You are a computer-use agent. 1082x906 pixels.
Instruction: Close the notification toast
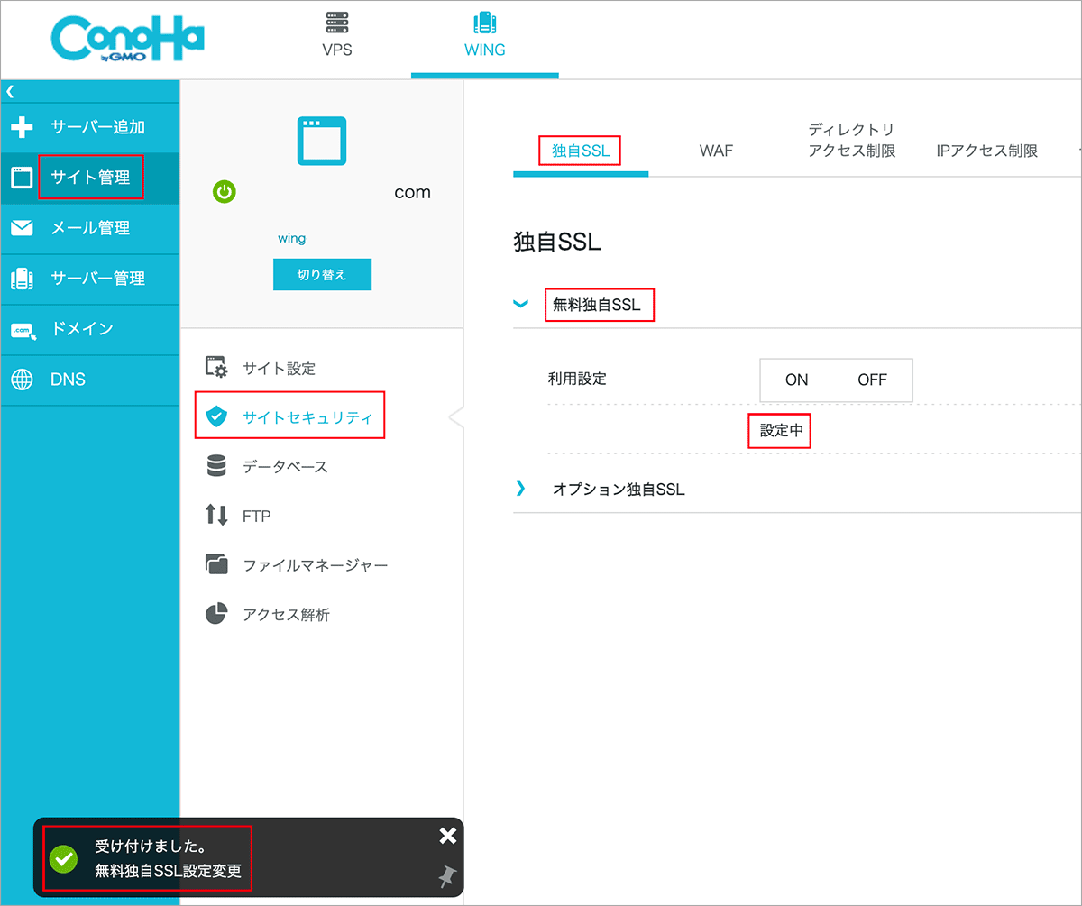pyautogui.click(x=447, y=836)
